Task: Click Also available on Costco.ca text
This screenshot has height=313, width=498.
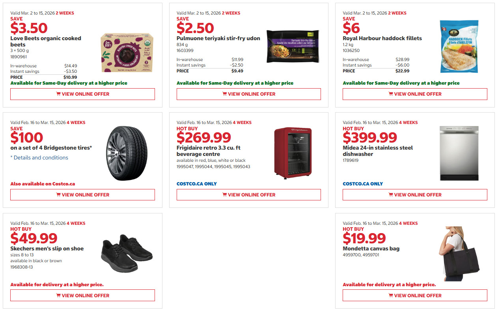Action: (x=43, y=183)
